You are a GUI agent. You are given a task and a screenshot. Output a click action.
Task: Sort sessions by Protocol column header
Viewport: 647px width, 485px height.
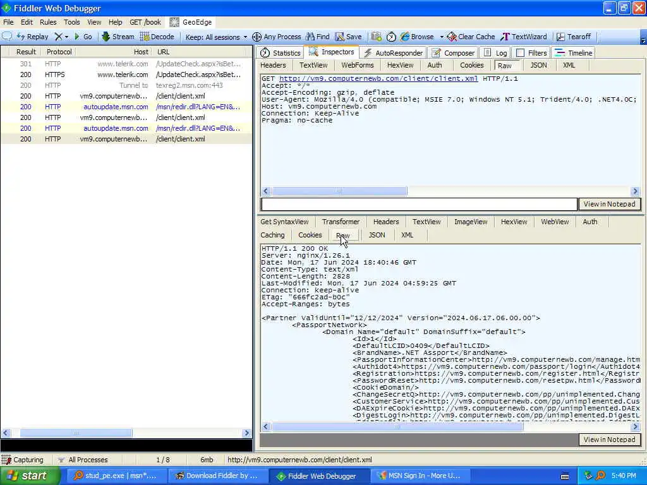coord(59,52)
